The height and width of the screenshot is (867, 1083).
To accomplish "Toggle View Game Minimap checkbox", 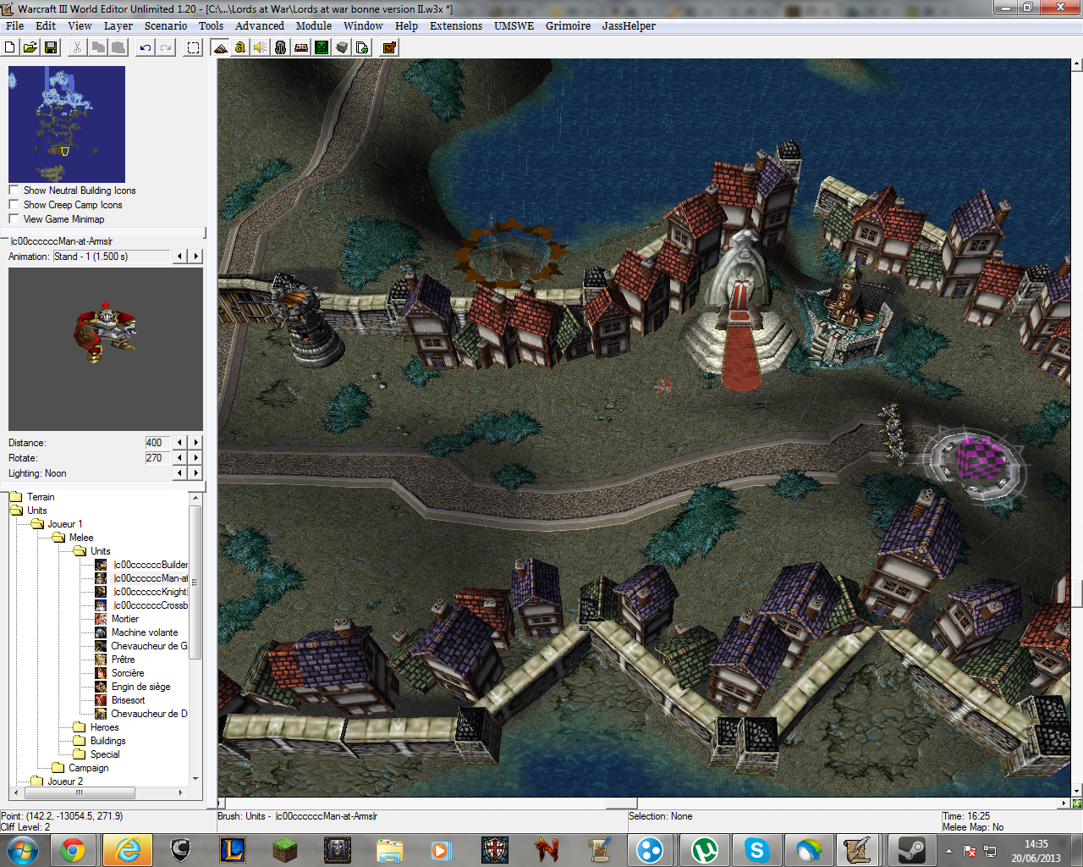I will (x=14, y=218).
